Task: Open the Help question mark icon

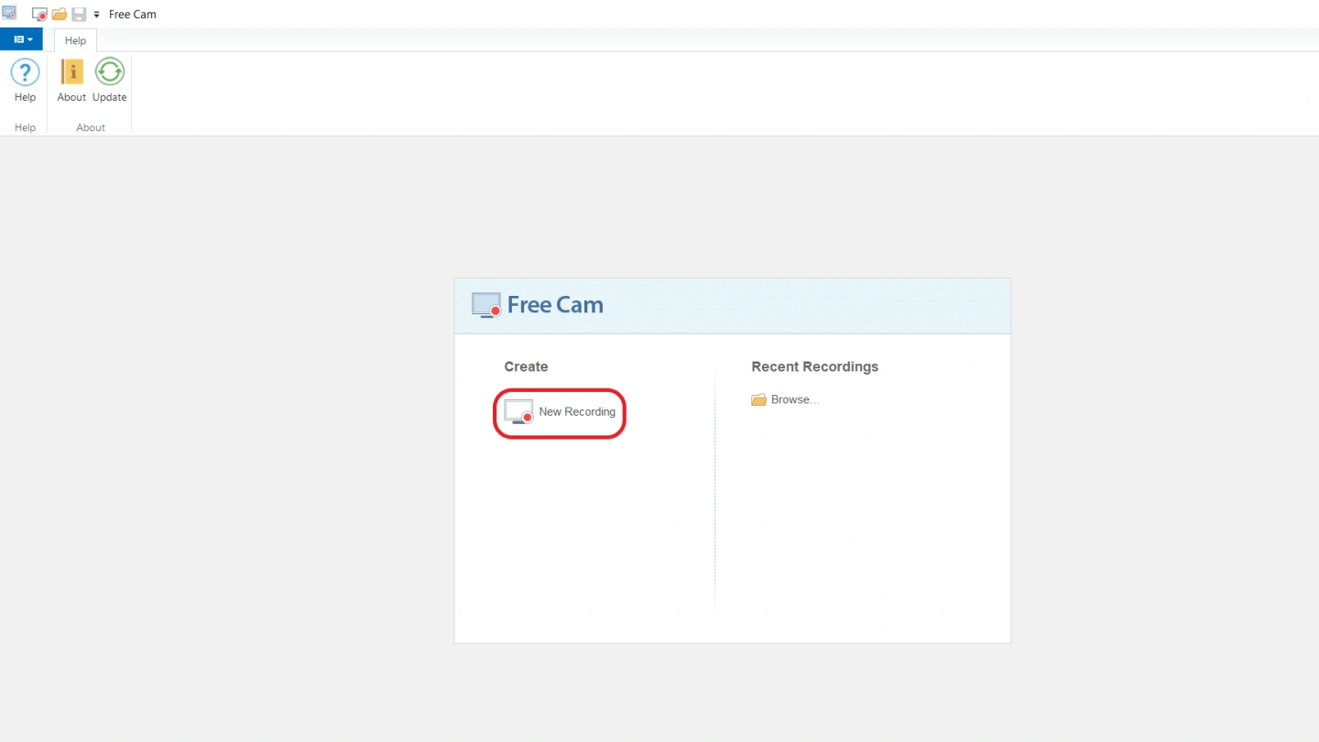Action: 25,72
